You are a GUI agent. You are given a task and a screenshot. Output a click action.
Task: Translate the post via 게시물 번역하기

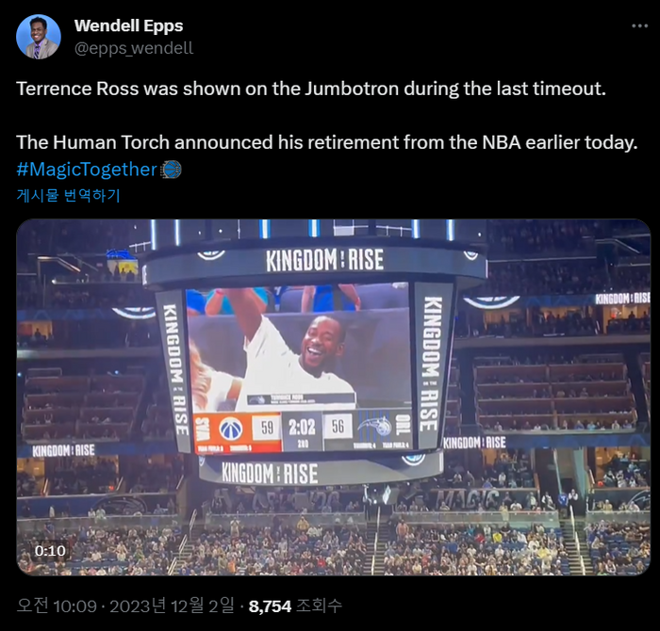pyautogui.click(x=68, y=196)
